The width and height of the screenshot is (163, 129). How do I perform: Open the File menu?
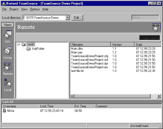(x=5, y=9)
